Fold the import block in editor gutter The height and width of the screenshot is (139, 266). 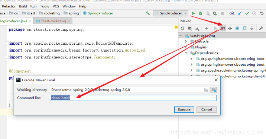(7, 43)
